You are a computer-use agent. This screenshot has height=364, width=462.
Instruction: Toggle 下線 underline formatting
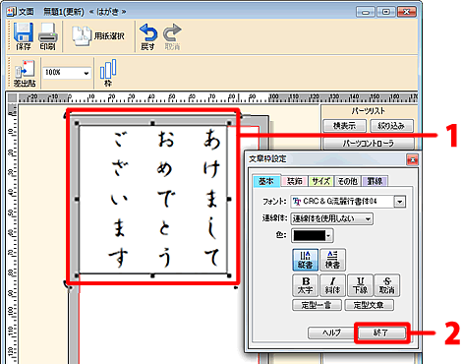(360, 285)
